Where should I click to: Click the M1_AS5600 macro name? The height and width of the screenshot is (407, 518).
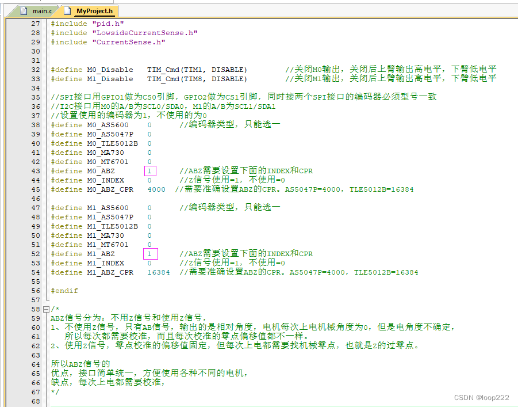[x=108, y=208]
